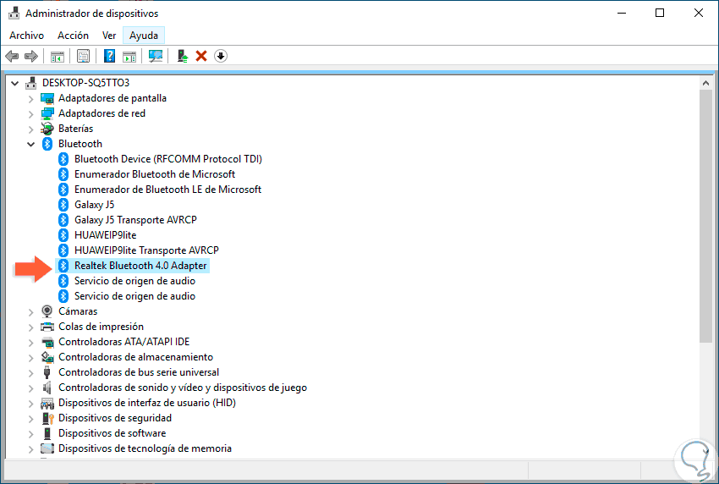The height and width of the screenshot is (484, 719).
Task: Select Bluetooth Device (RFCOMM Protocol TDI)
Action: [168, 159]
